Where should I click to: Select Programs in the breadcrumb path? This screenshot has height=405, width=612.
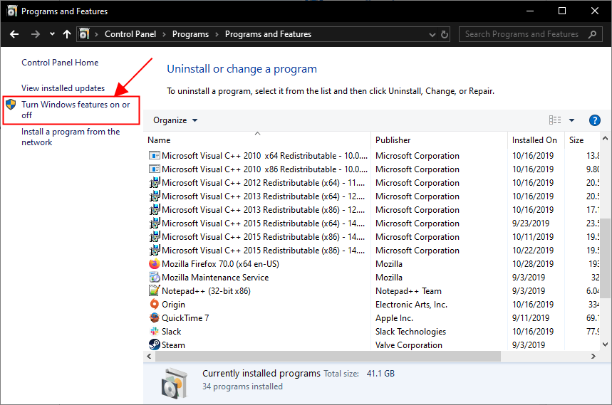[190, 34]
